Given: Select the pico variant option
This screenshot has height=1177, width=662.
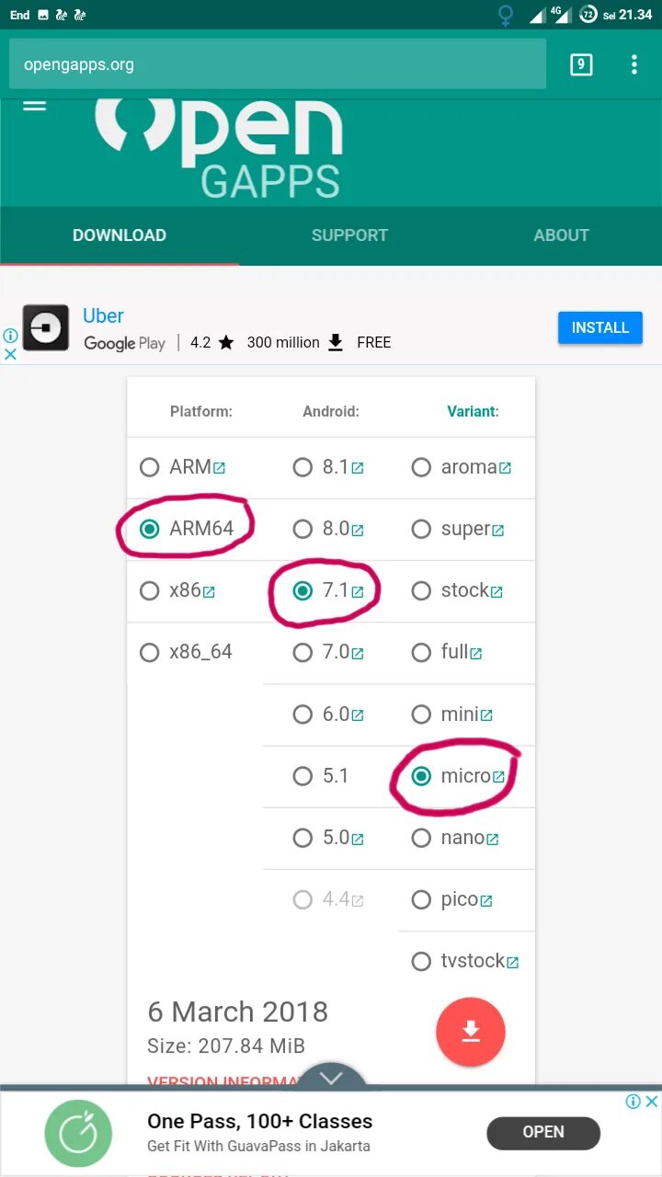Looking at the screenshot, I should pyautogui.click(x=421, y=899).
